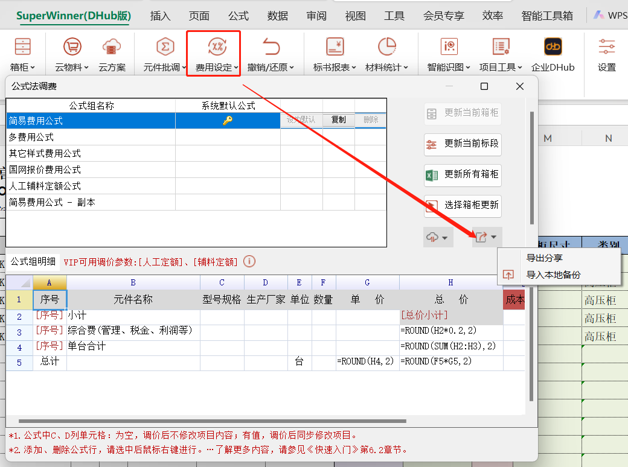Expand the 智能识图 dropdown arrow
The width and height of the screenshot is (628, 467).
[x=468, y=68]
